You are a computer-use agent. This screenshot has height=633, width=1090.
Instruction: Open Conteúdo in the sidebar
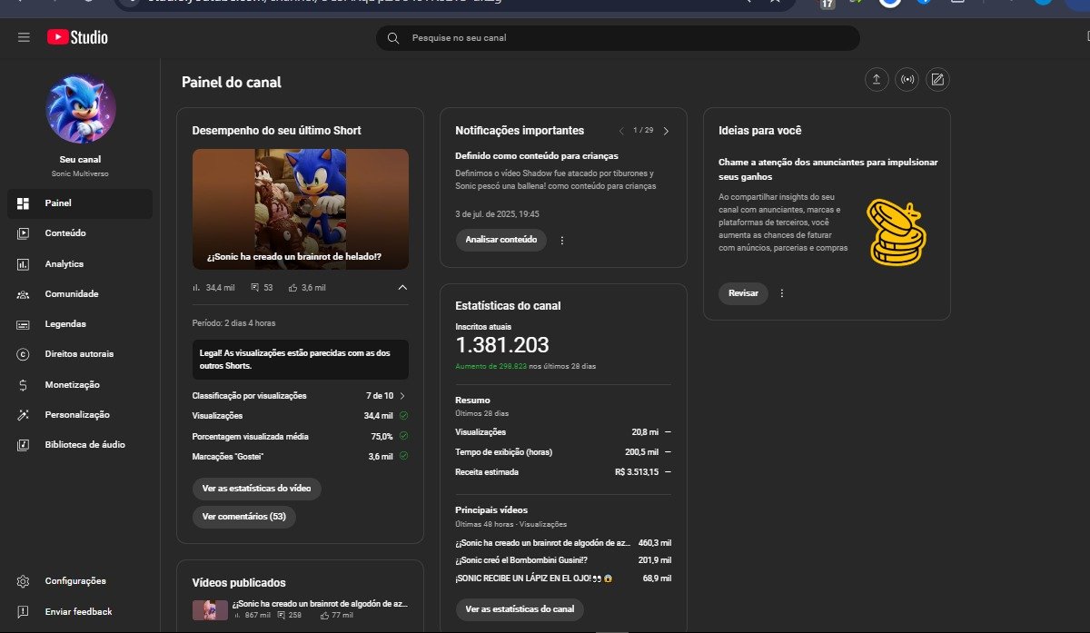[80, 233]
